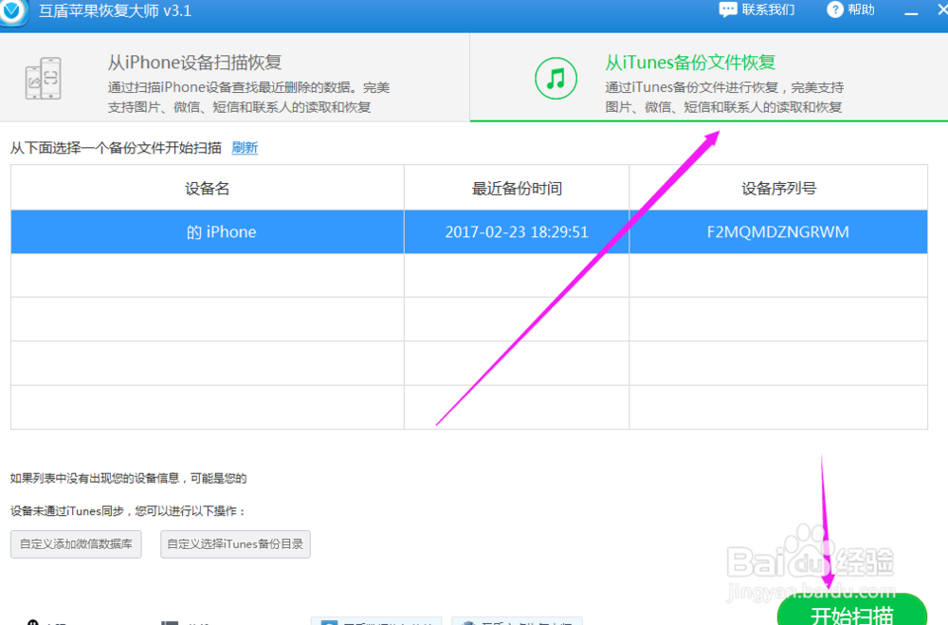948x625 pixels.
Task: Click the help question mark icon
Action: [x=835, y=9]
